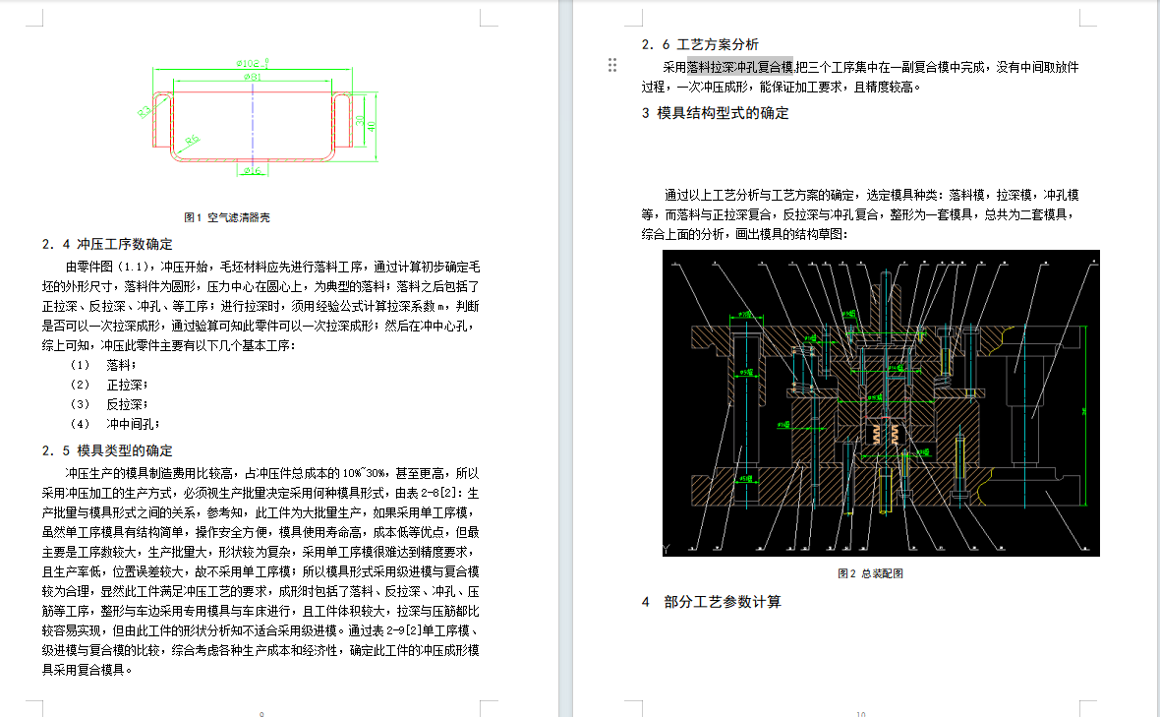Click heading '4 部分工艺参数计算'
Image resolution: width=1160 pixels, height=717 pixels.
pos(711,602)
